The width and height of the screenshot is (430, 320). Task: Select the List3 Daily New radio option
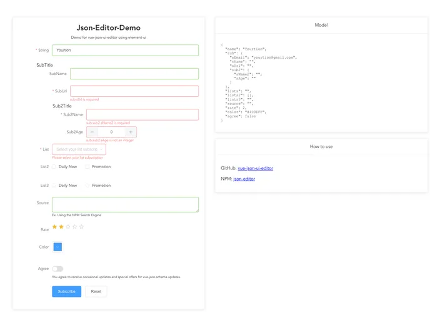coord(54,186)
